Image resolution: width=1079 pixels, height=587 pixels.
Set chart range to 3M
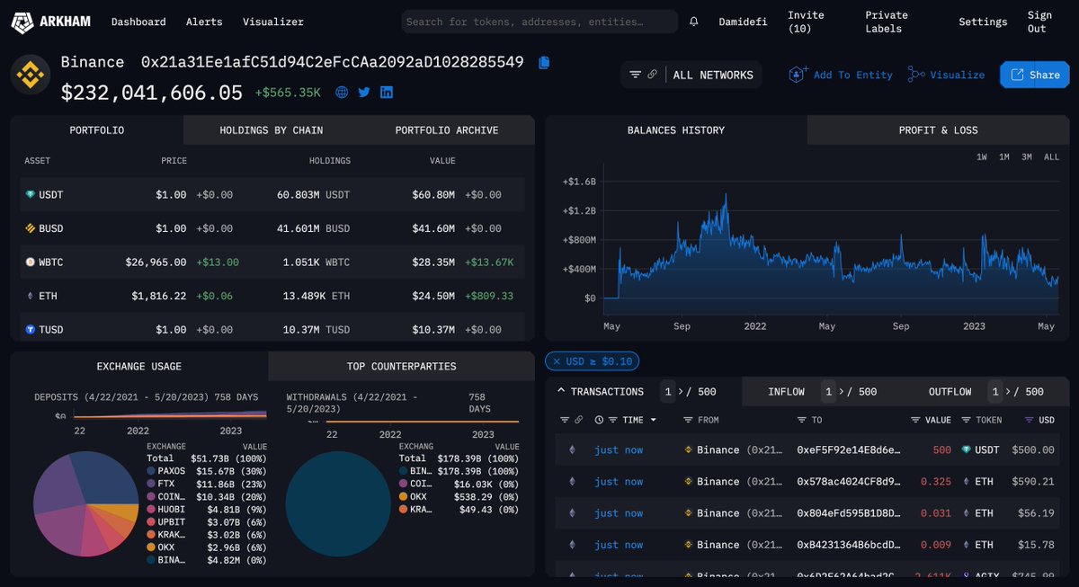click(x=1026, y=156)
